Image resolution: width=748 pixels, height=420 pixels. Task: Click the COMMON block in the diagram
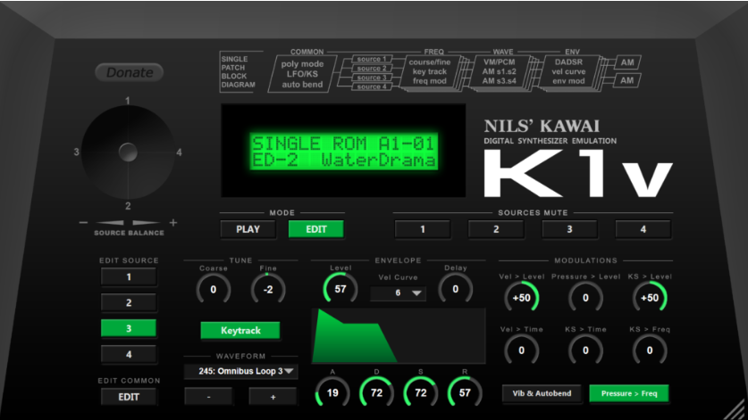(302, 74)
